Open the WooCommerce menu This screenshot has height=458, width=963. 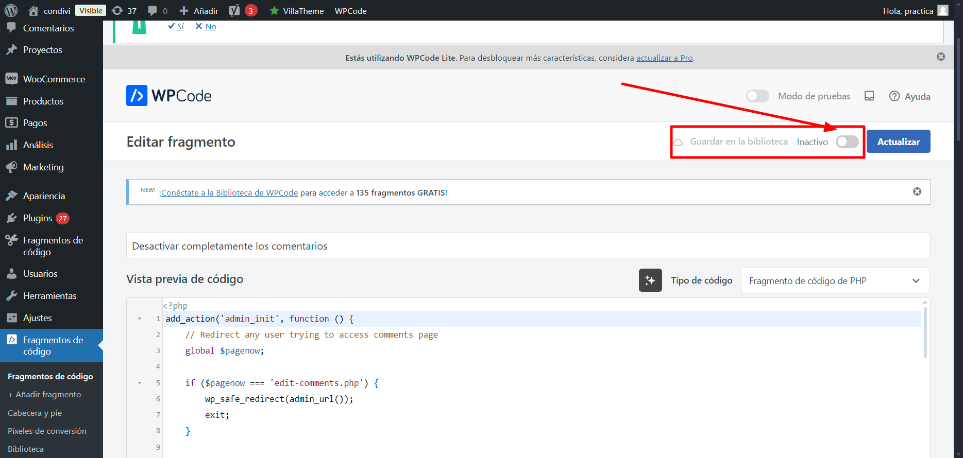tap(54, 79)
